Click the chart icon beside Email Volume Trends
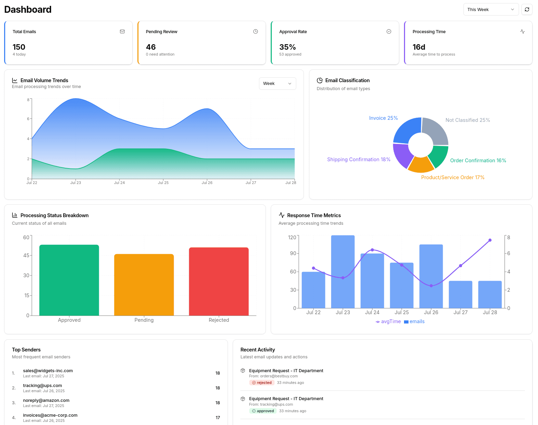 (15, 80)
